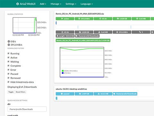
Task: Click the 320.0 KB/s graph axis label
Action: pyautogui.click(x=42, y=22)
